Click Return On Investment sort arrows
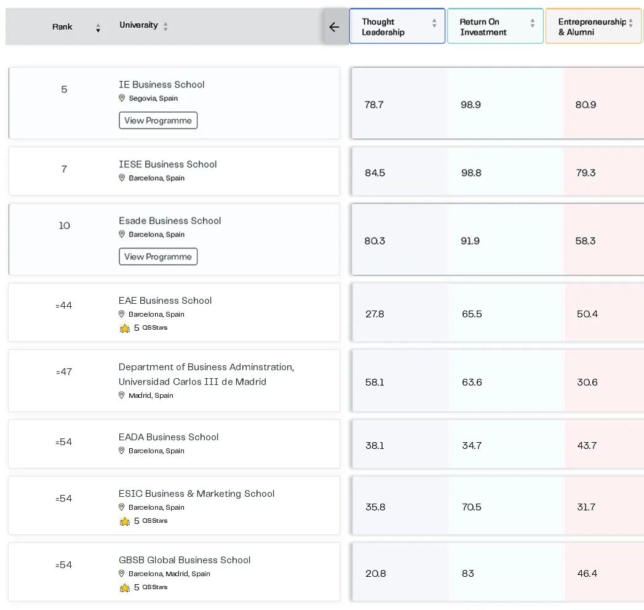This screenshot has height=610, width=644. (532, 23)
